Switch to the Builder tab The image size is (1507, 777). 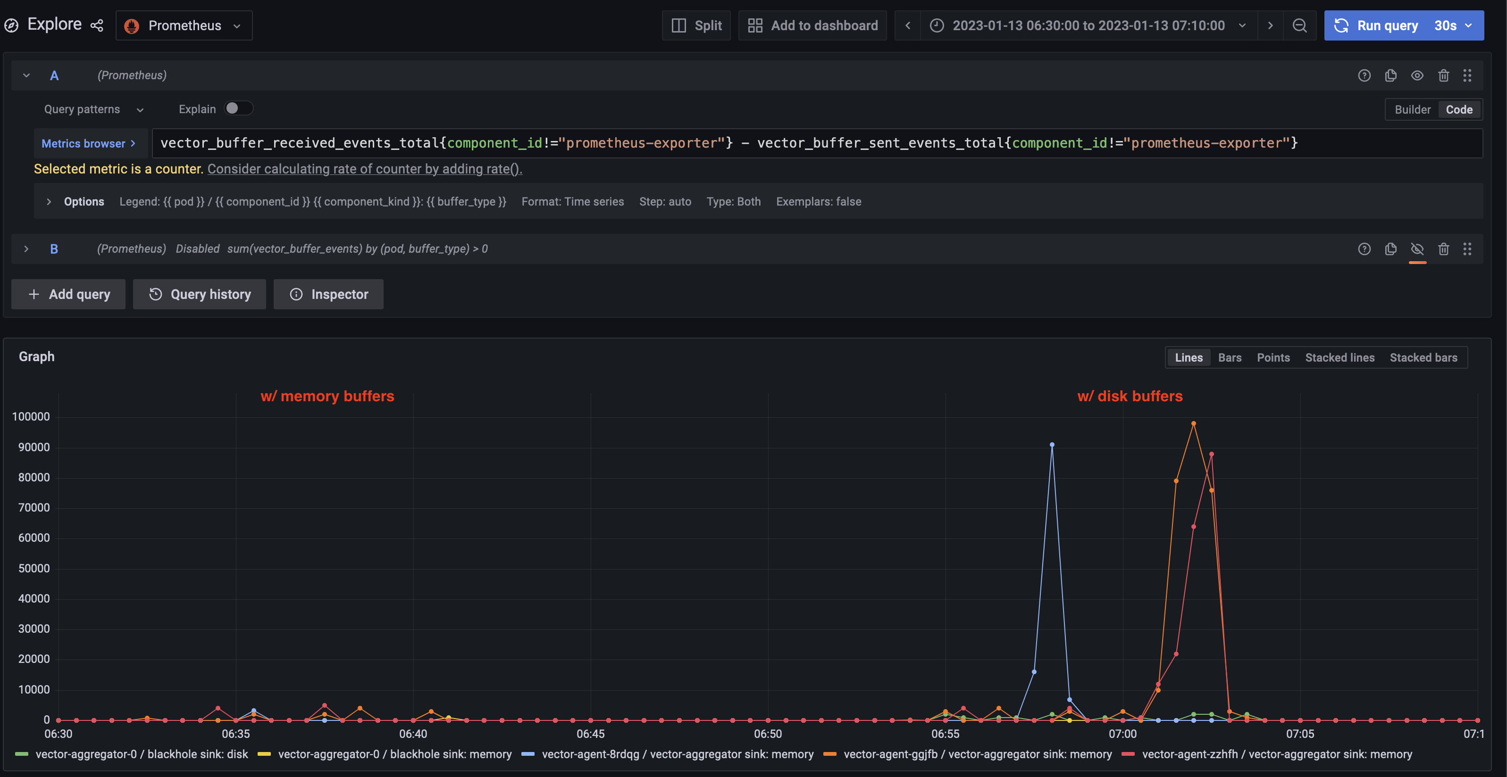1412,109
